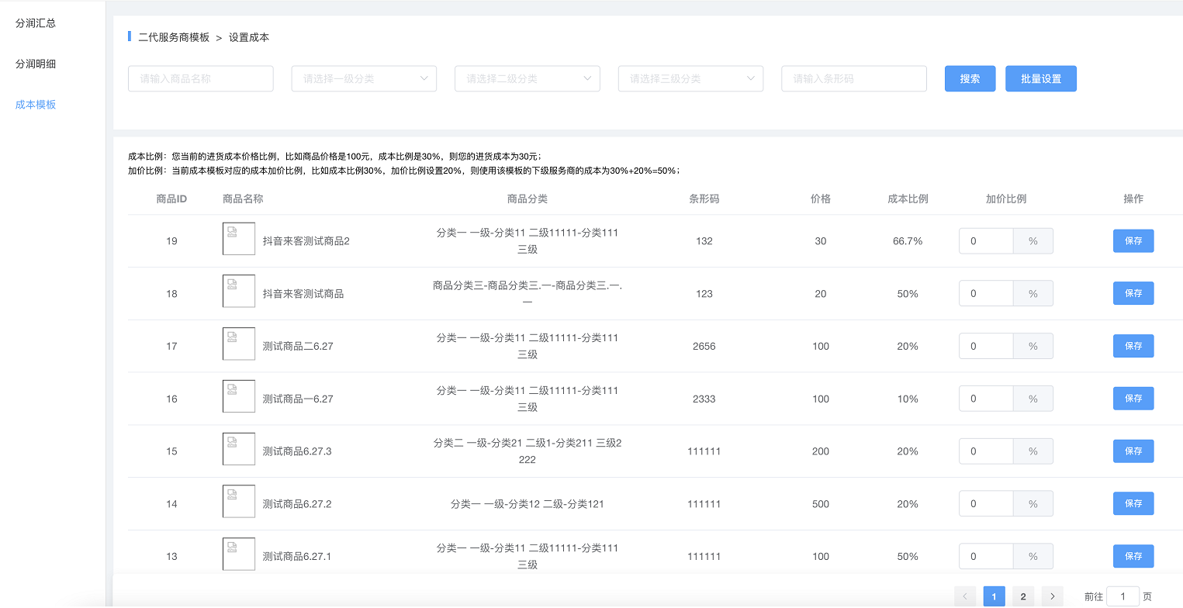This screenshot has height=608, width=1183.
Task: Click product thumbnail for 测试商品二6.27
Action: coord(238,344)
